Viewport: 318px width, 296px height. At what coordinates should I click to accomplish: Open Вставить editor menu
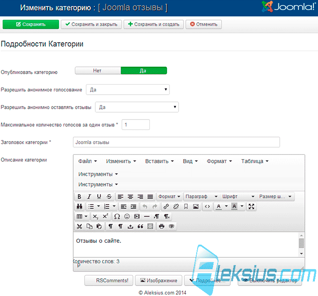pyautogui.click(x=159, y=161)
